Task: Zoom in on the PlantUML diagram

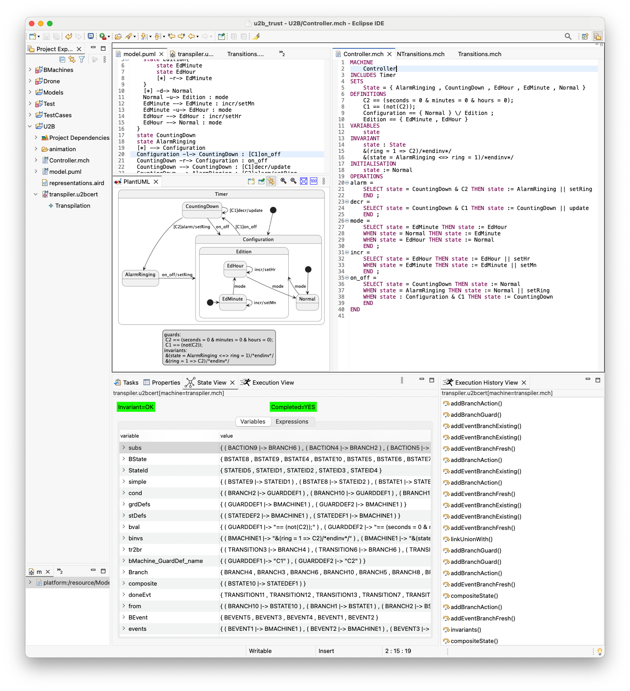Action: (283, 181)
